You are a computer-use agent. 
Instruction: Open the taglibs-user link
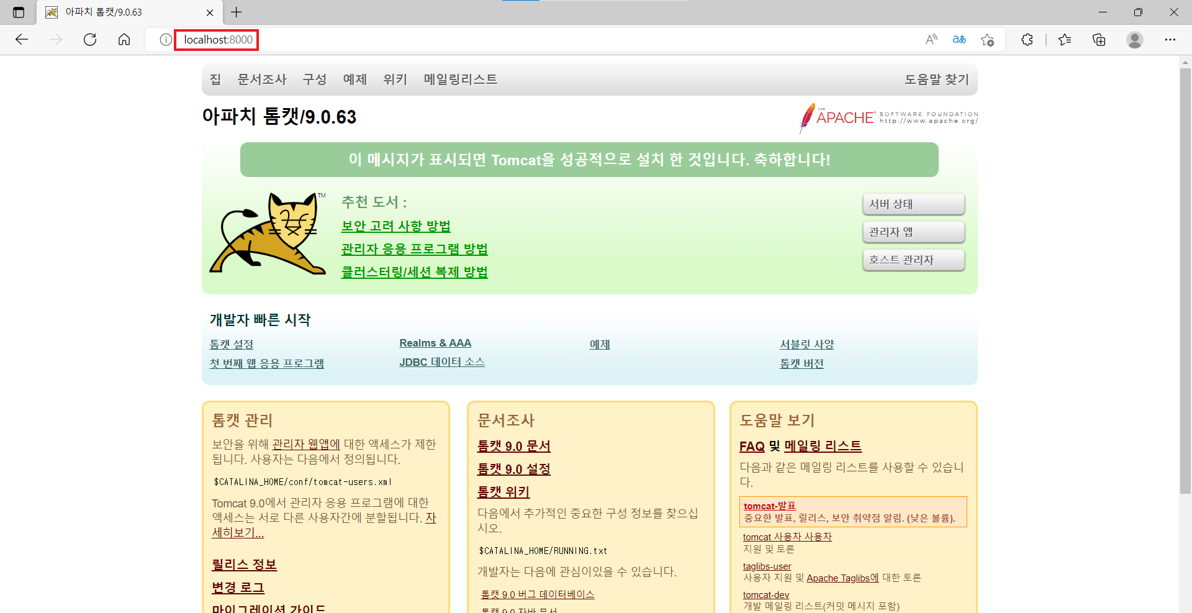pyautogui.click(x=767, y=566)
